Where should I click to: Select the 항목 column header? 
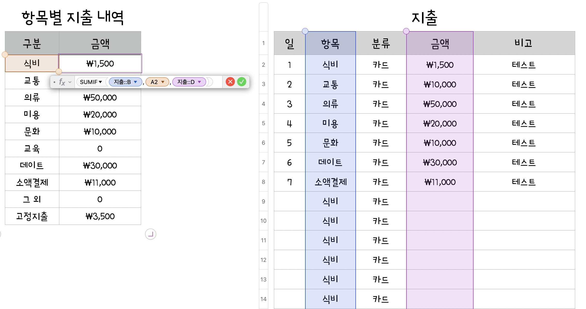330,43
